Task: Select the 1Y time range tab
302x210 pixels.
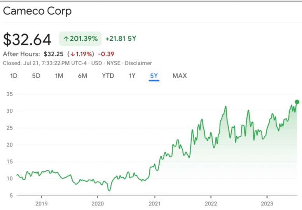Action: coord(132,76)
